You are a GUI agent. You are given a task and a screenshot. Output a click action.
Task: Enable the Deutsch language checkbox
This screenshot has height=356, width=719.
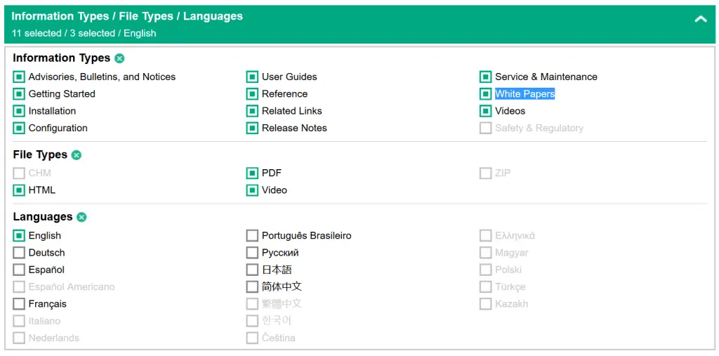click(19, 253)
